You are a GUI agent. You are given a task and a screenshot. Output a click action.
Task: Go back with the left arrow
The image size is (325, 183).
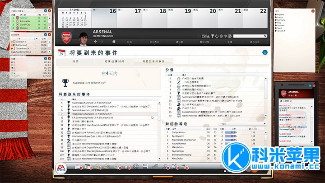pyautogui.click(x=96, y=42)
